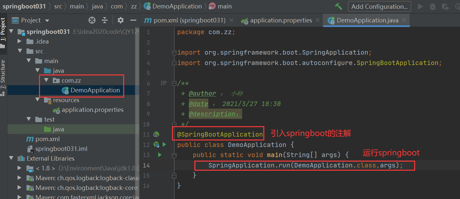Expand the .idea folder
This screenshot has height=199, width=460.
pyautogui.click(x=20, y=41)
